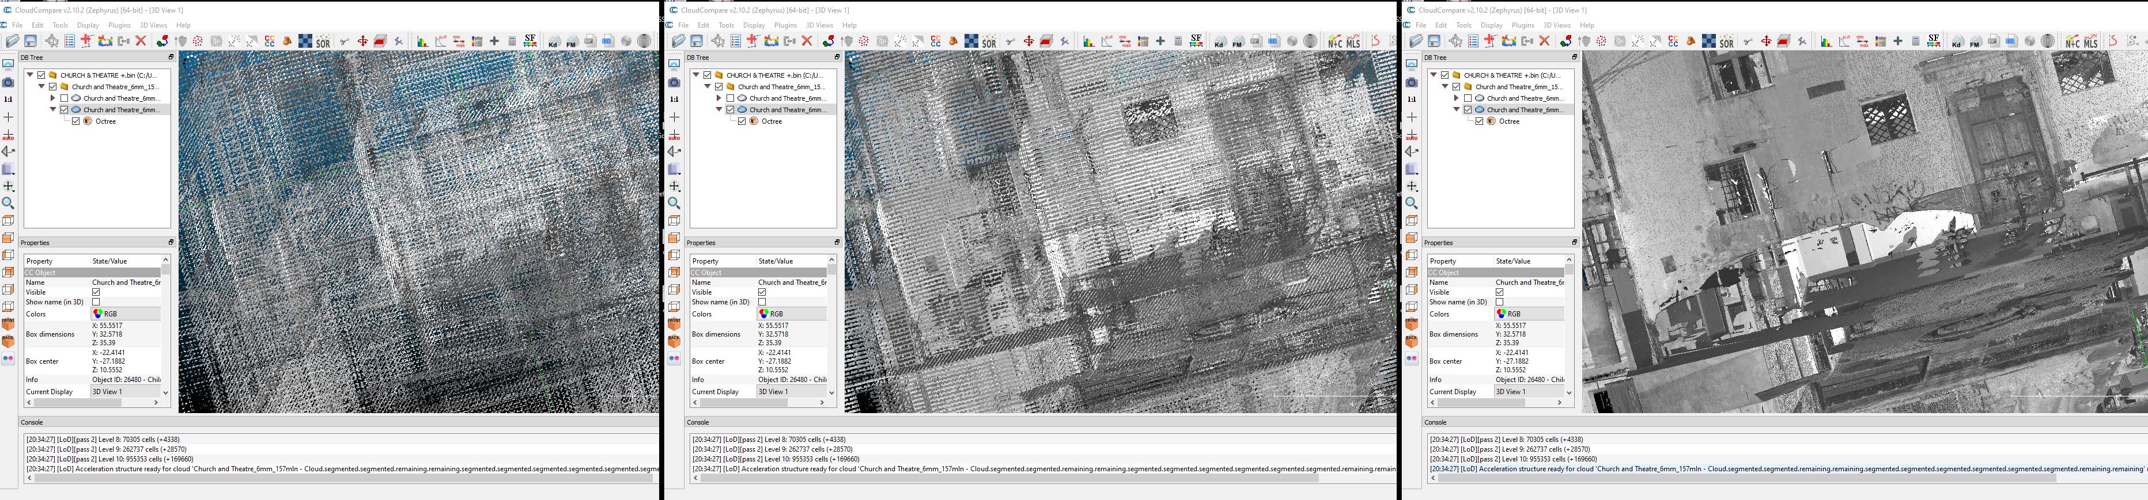The height and width of the screenshot is (500, 2148).
Task: Uncheck the Octree checkbox in the left window
Action: pos(76,121)
